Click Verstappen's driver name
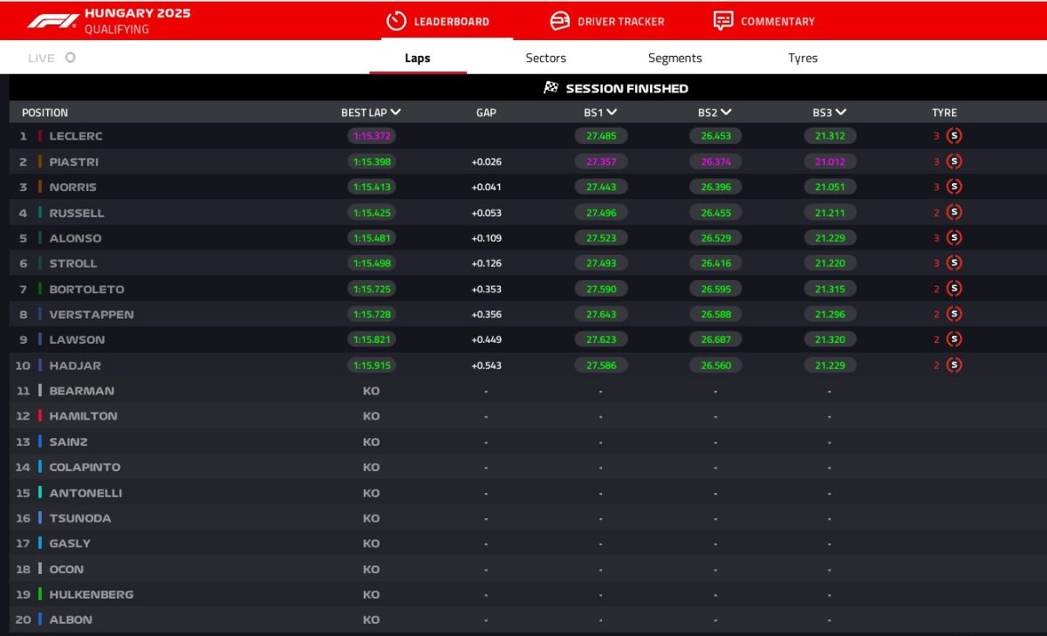The image size is (1047, 636). (x=92, y=315)
